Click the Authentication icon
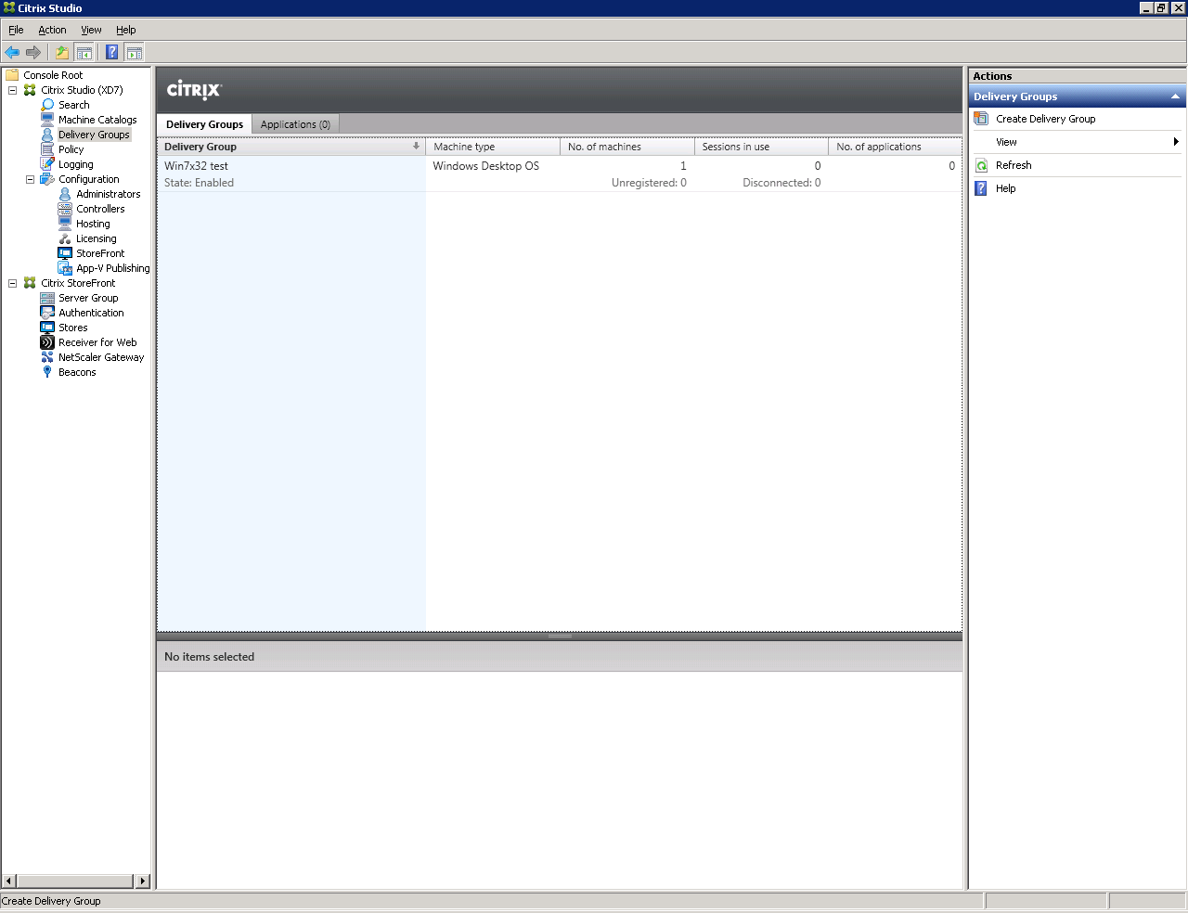 (47, 313)
